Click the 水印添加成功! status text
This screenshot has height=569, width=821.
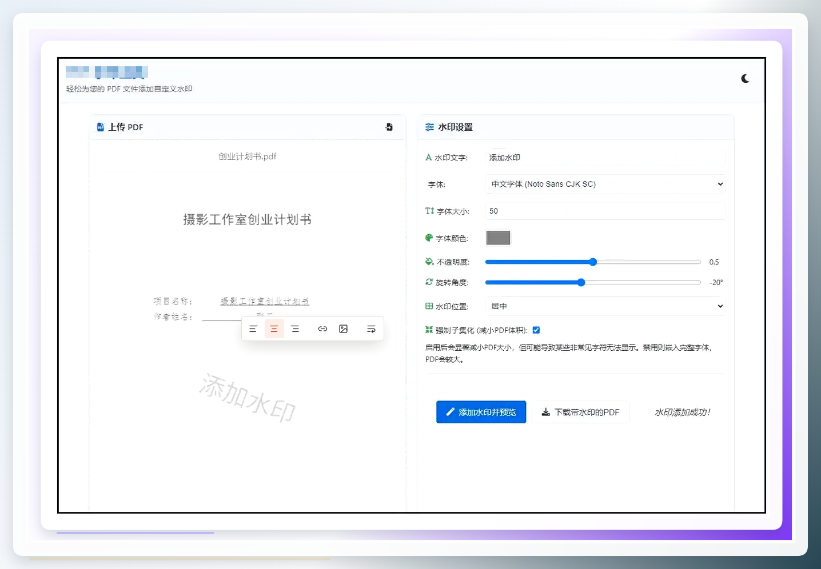point(683,412)
